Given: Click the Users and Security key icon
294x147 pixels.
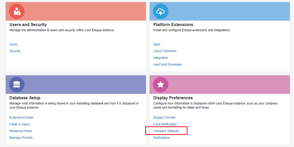Looking at the screenshot, I should (x=17, y=11).
